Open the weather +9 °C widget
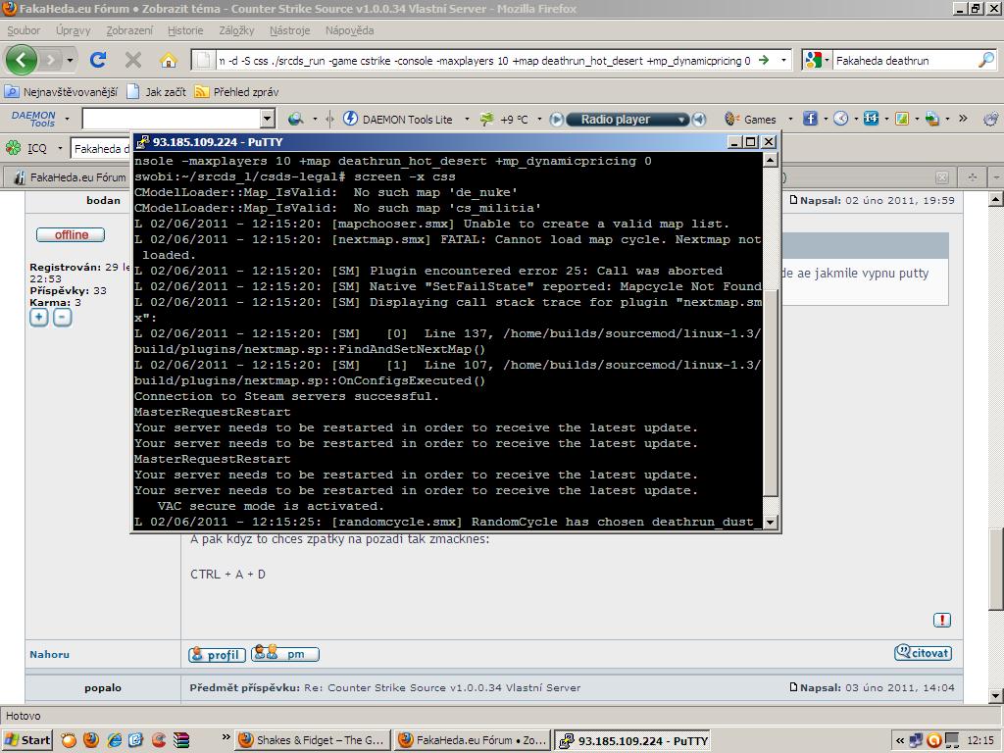This screenshot has height=753, width=1004. [504, 119]
